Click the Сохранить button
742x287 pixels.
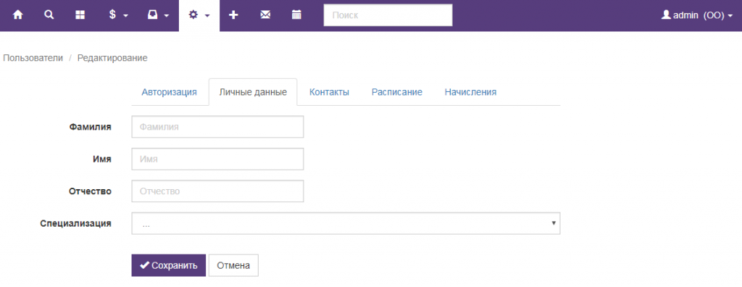pos(168,266)
